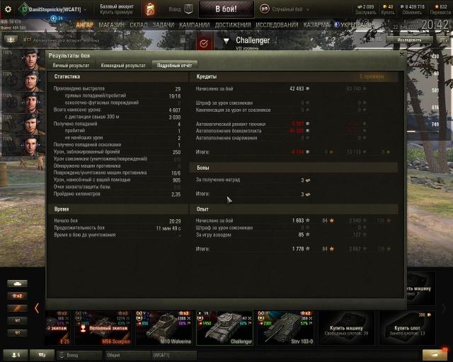Select the M56 Scorpion tank card
Viewport: 453px width, 362px height.
pos(103,327)
